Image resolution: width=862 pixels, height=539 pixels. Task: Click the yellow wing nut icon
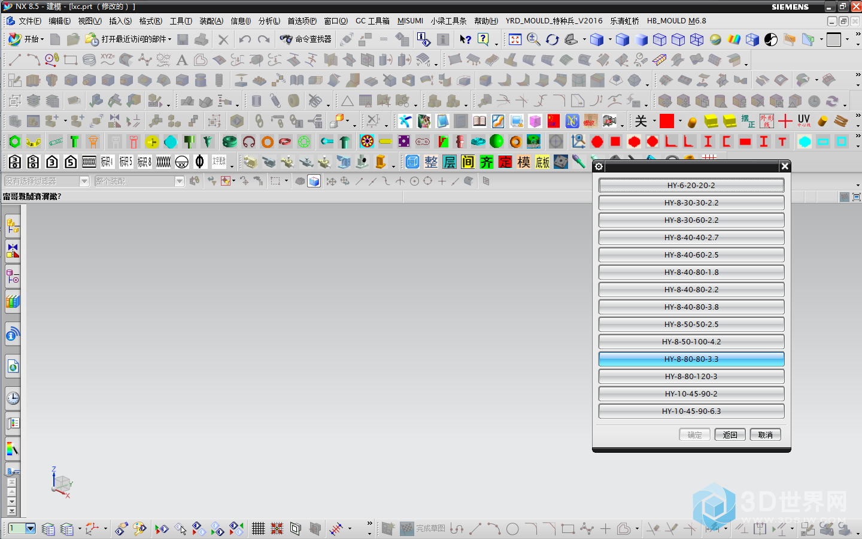(34, 142)
